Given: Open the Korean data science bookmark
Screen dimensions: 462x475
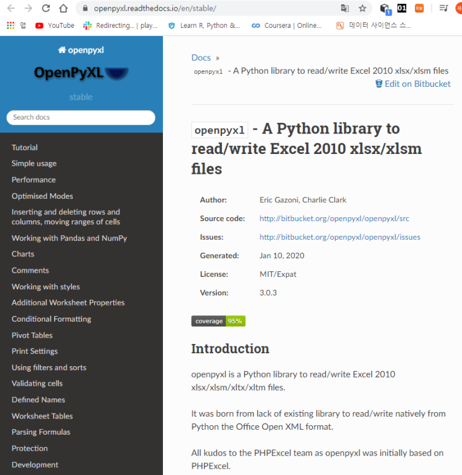Looking at the screenshot, I should [374, 25].
